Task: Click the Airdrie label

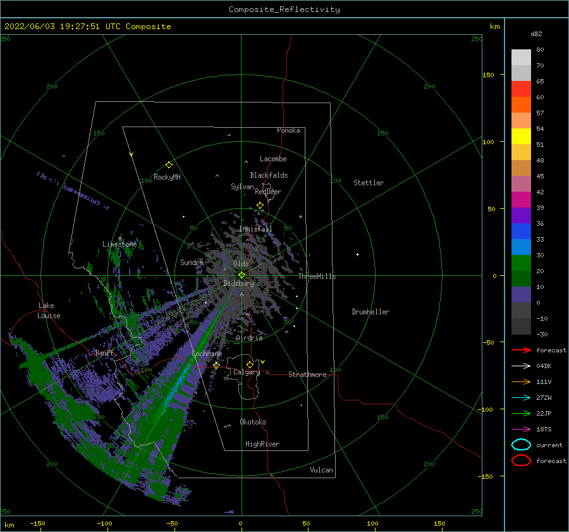Action: (249, 338)
